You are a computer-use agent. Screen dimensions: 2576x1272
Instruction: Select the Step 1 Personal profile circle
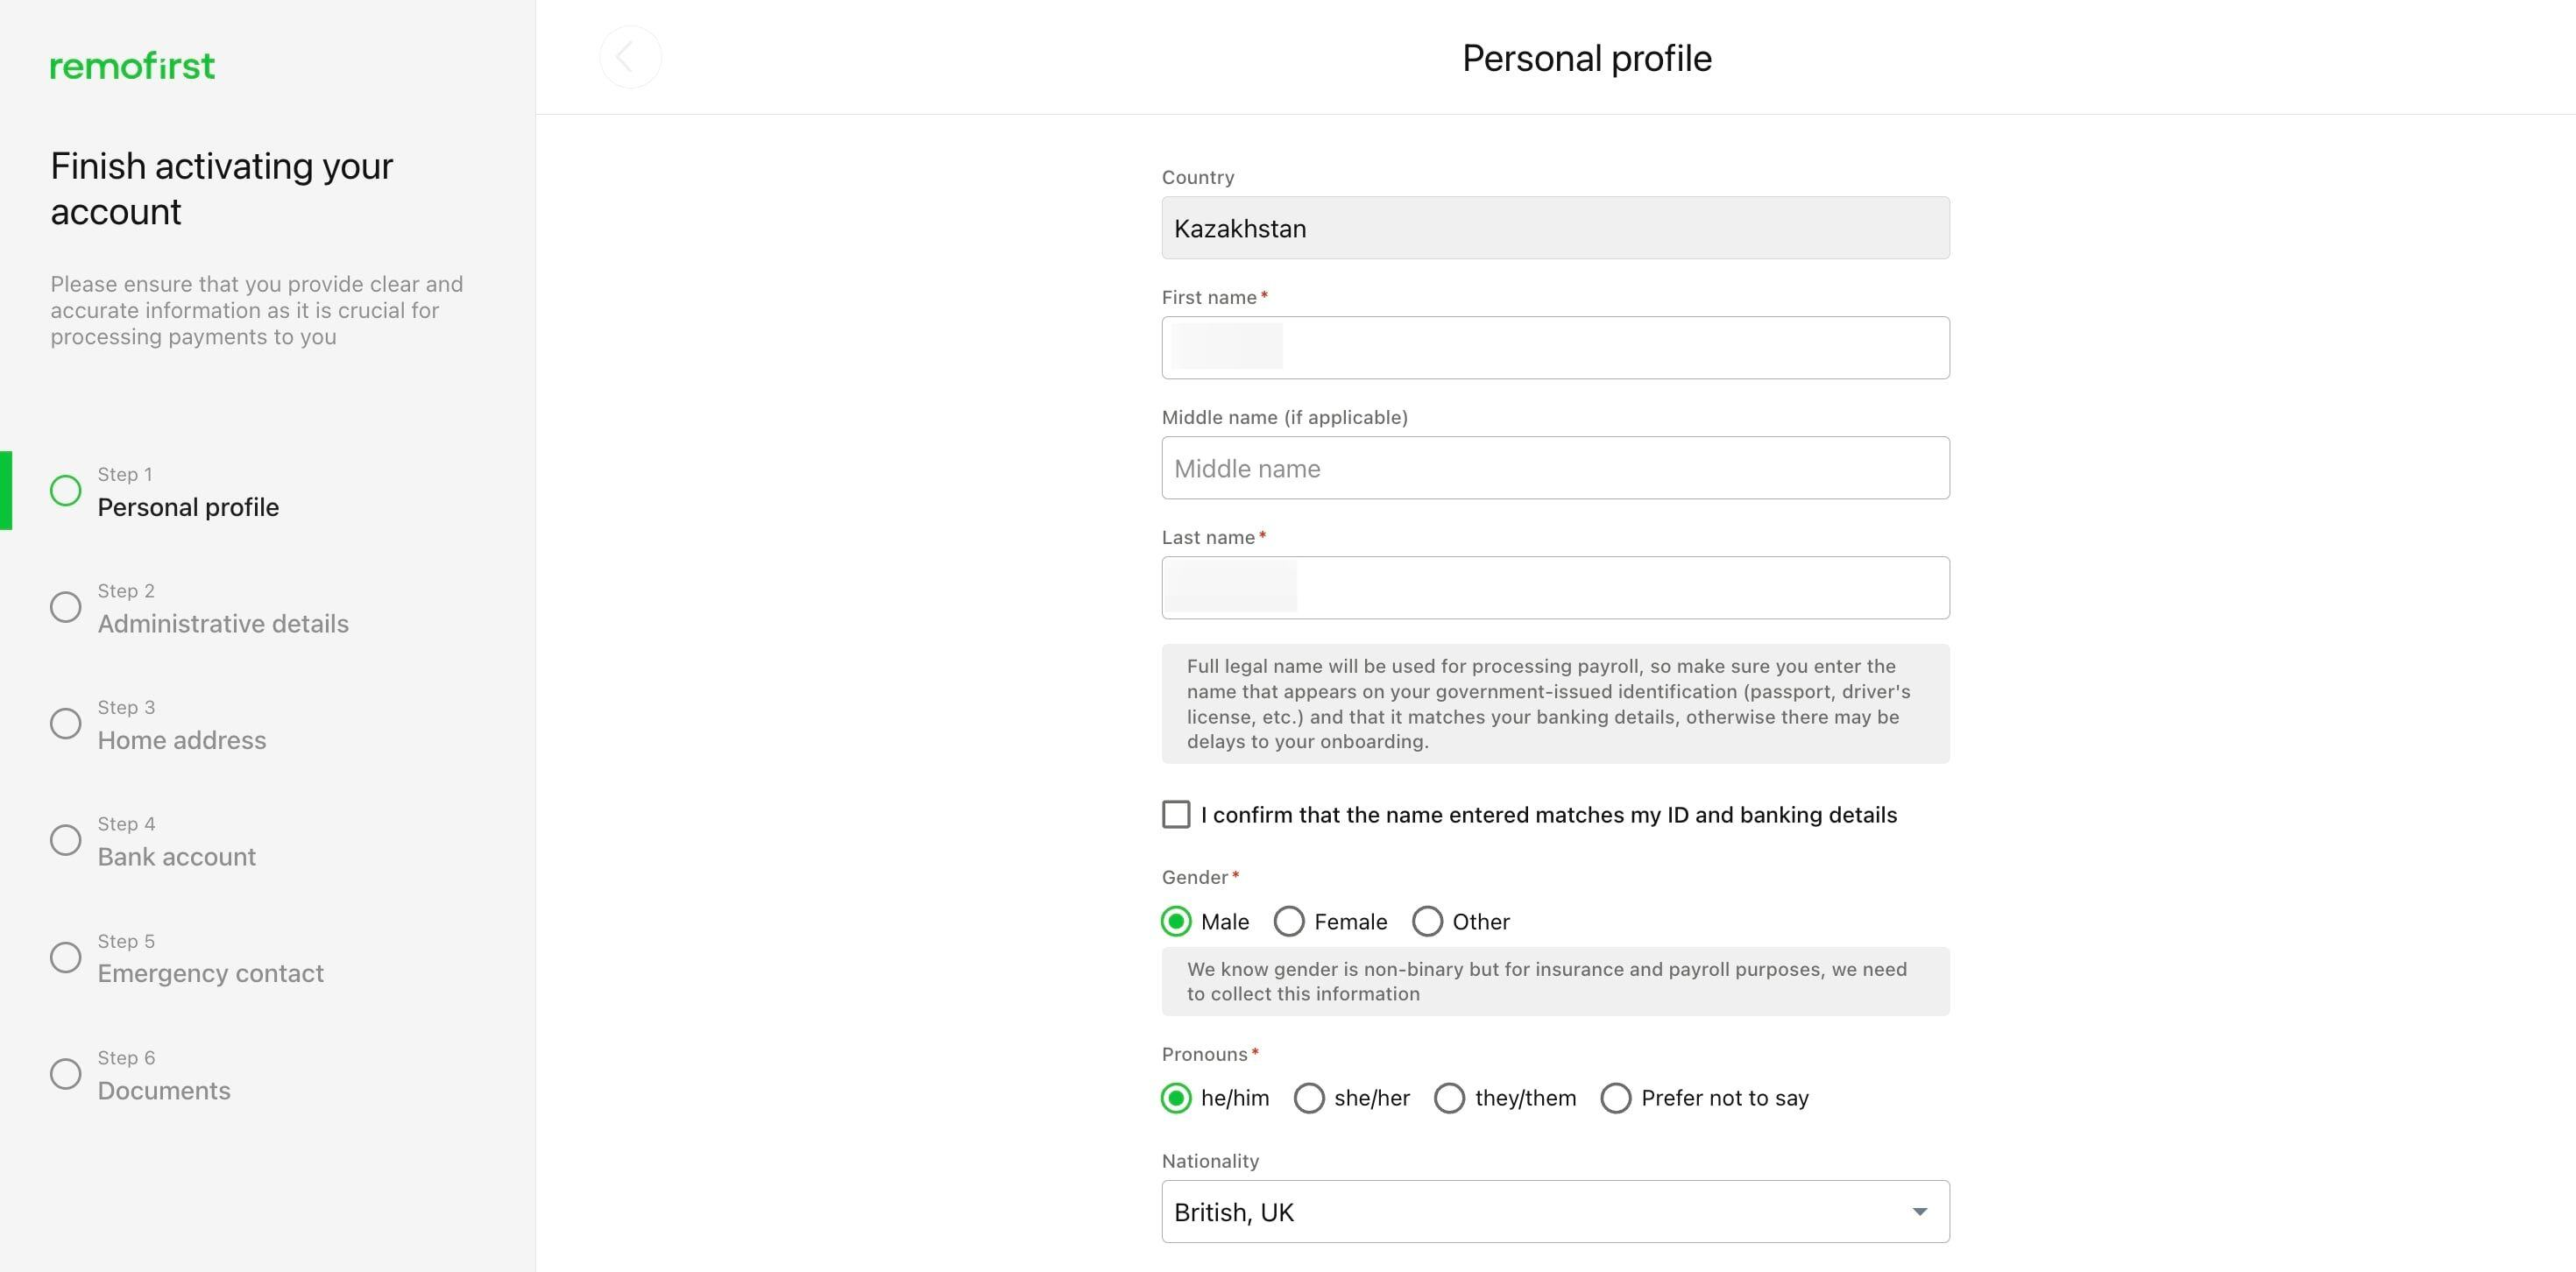coord(66,491)
